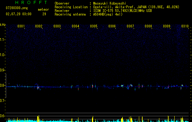Screen dimensions: 192x122
Task: Click time marker 0304
Action: click(75, 26)
